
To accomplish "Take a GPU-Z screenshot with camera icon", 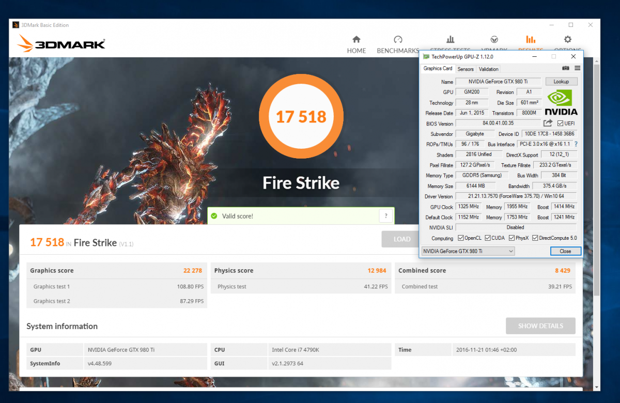I will click(566, 68).
